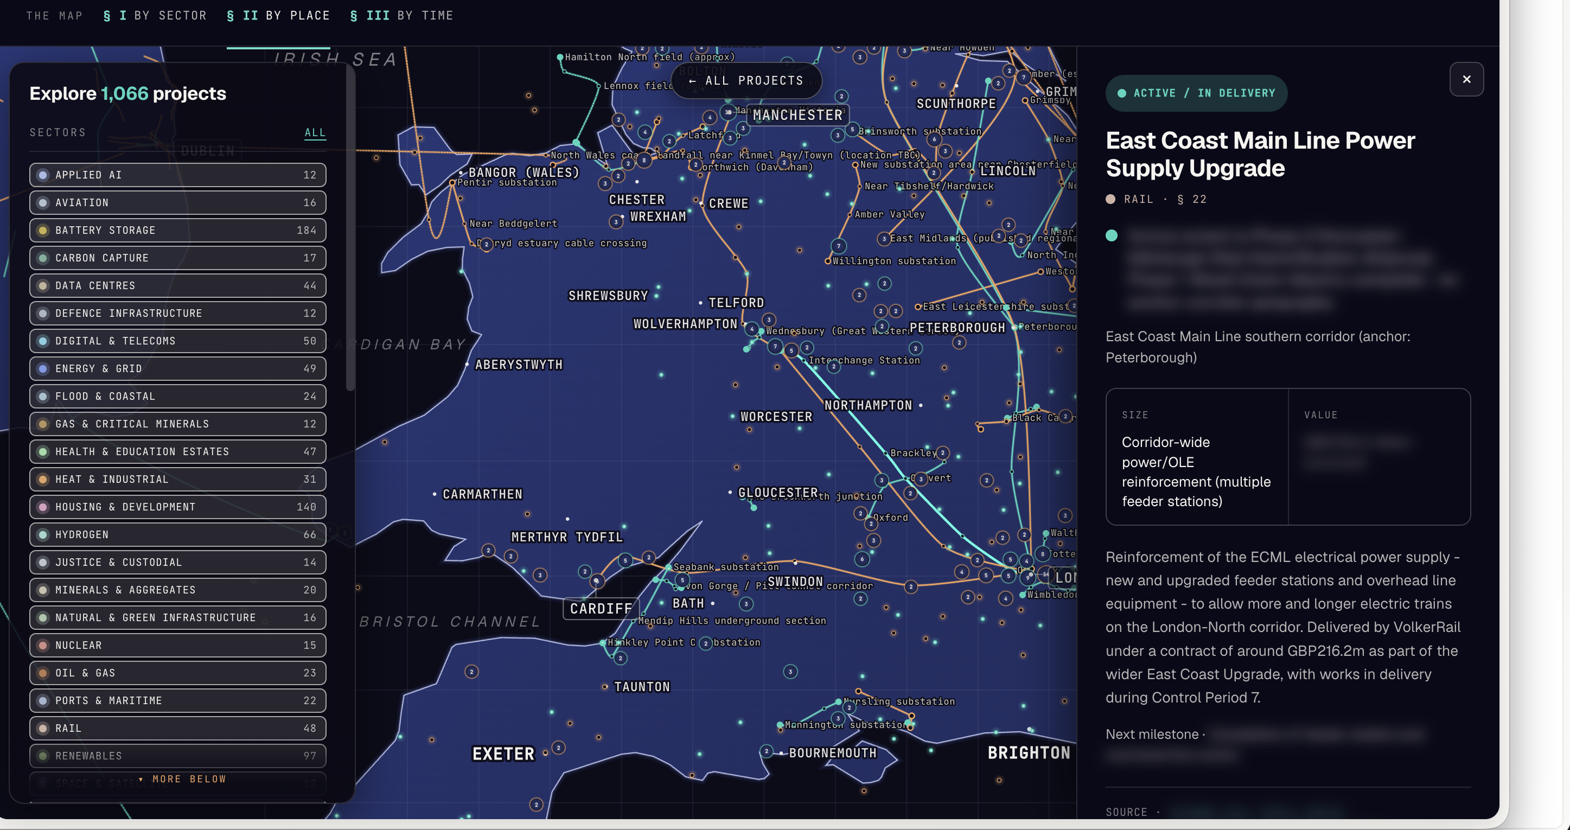1570x830 pixels.
Task: Click the Exeter city dot
Action: point(545,753)
